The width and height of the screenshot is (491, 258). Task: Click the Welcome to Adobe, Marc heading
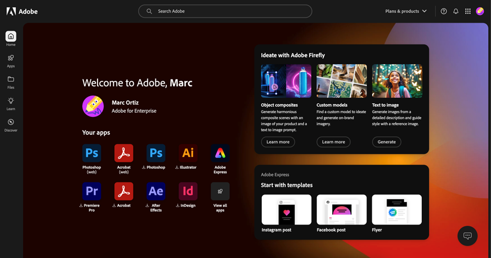pyautogui.click(x=137, y=83)
